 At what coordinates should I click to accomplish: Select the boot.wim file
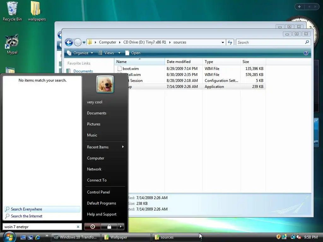pyautogui.click(x=131, y=68)
